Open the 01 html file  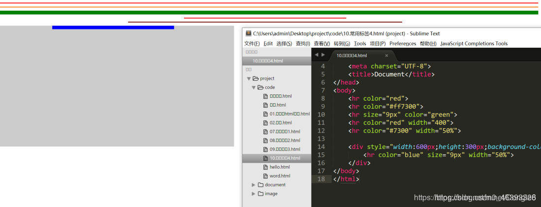pos(290,114)
